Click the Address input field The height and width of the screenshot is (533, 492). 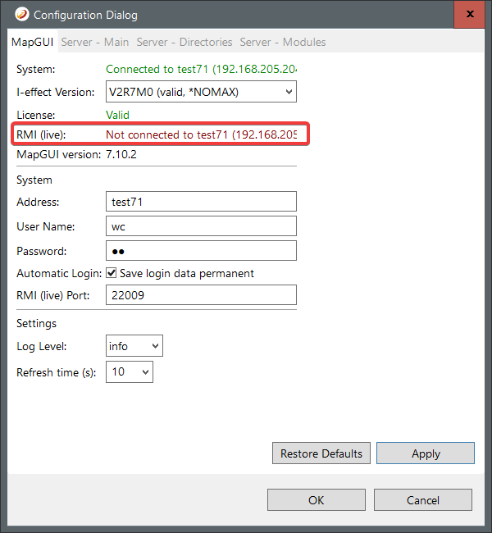coord(201,202)
